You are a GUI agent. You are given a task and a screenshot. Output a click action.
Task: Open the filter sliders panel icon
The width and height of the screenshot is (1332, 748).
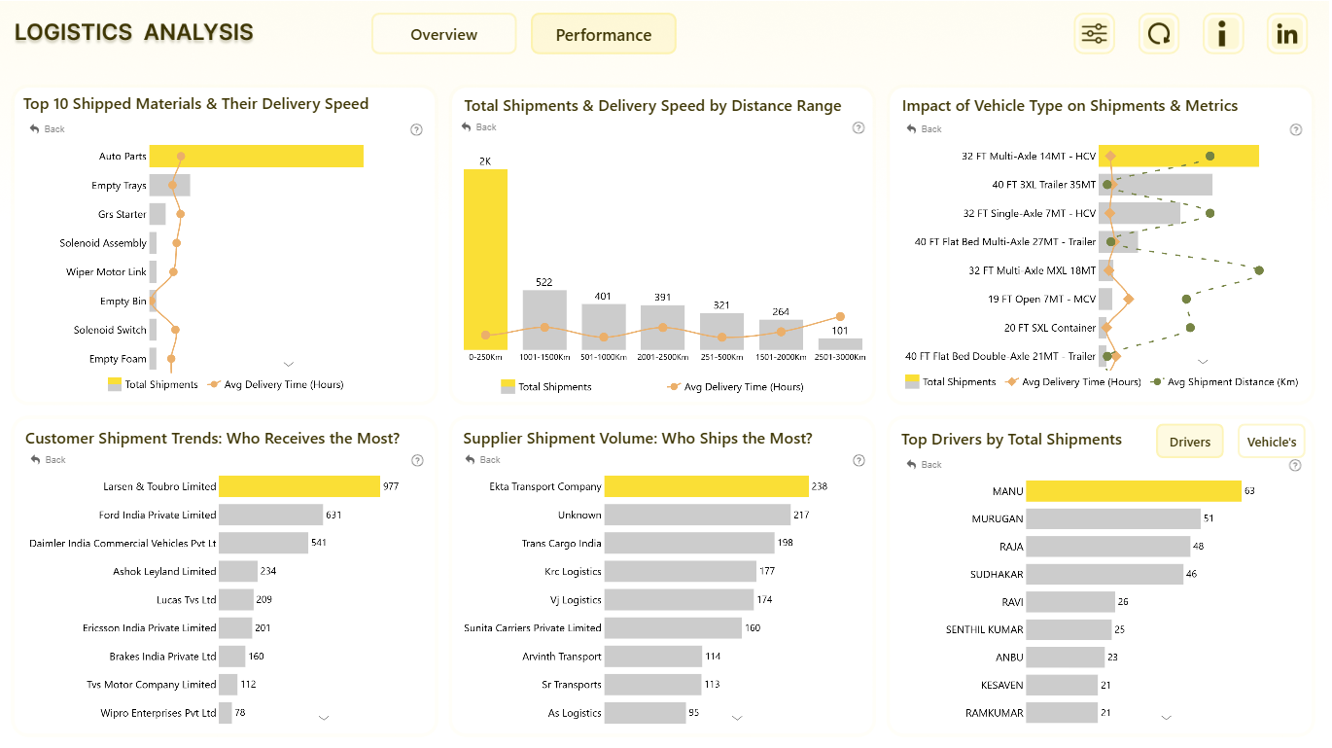point(1094,34)
